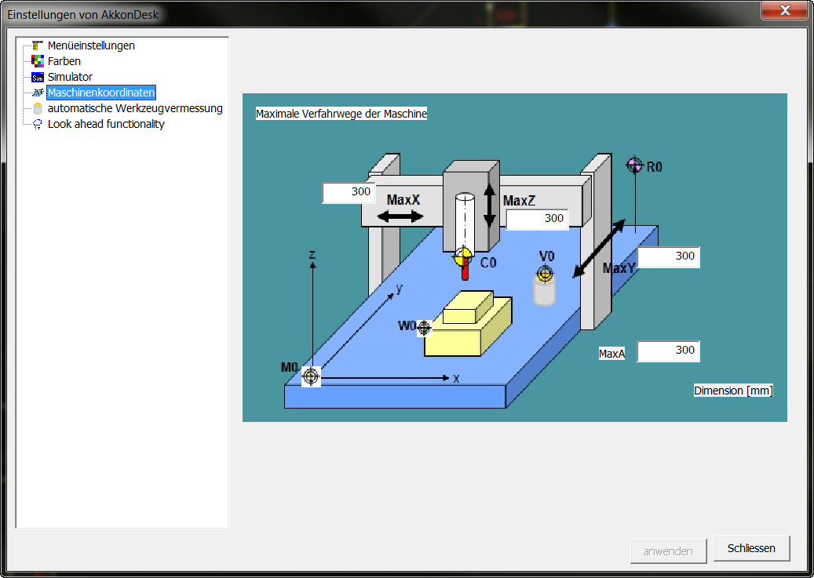
Task: Open the Look ahead functionality page
Action: [106, 124]
